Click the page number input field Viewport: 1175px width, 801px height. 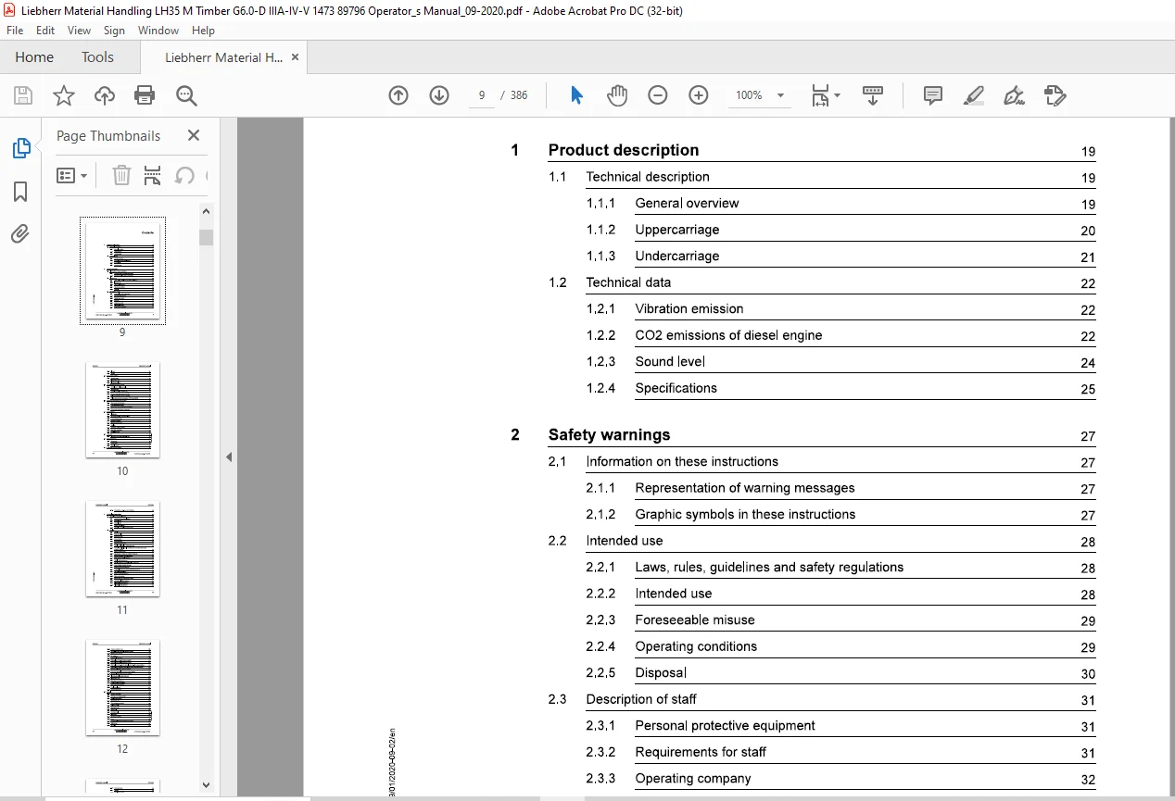[x=482, y=95]
